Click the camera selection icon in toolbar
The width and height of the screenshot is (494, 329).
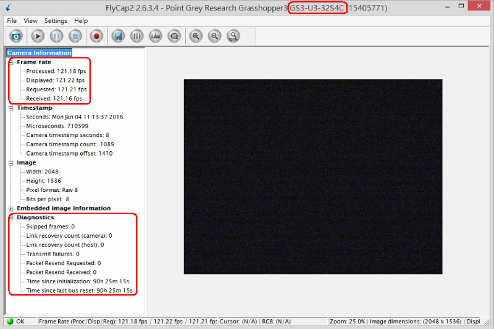(x=16, y=36)
